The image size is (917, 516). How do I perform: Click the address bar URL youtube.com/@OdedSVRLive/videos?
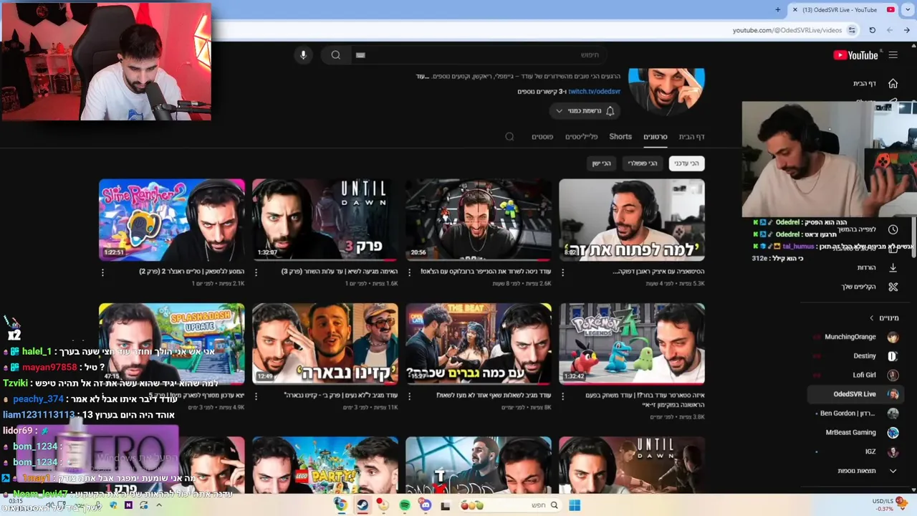point(787,30)
